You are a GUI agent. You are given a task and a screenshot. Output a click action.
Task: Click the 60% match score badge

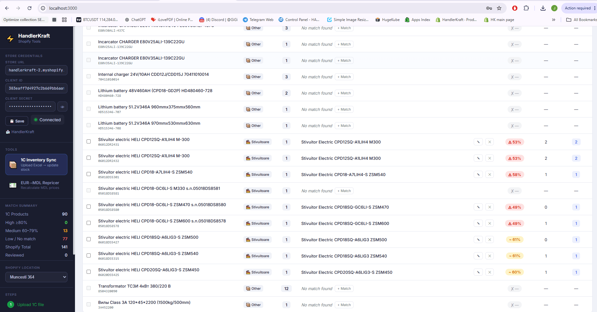tap(514, 272)
